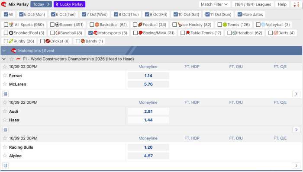303x172 pixels.
Task: Check the Volleyball (3) sport filter
Action: [258, 25]
